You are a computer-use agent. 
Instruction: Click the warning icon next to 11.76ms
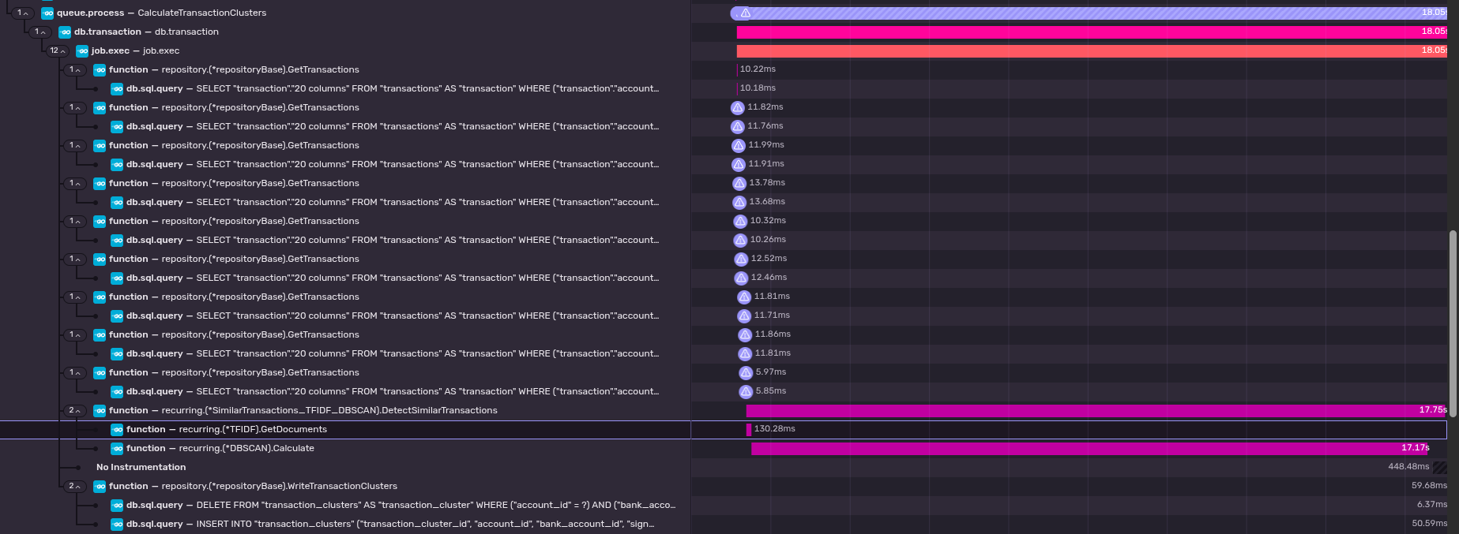(x=738, y=126)
